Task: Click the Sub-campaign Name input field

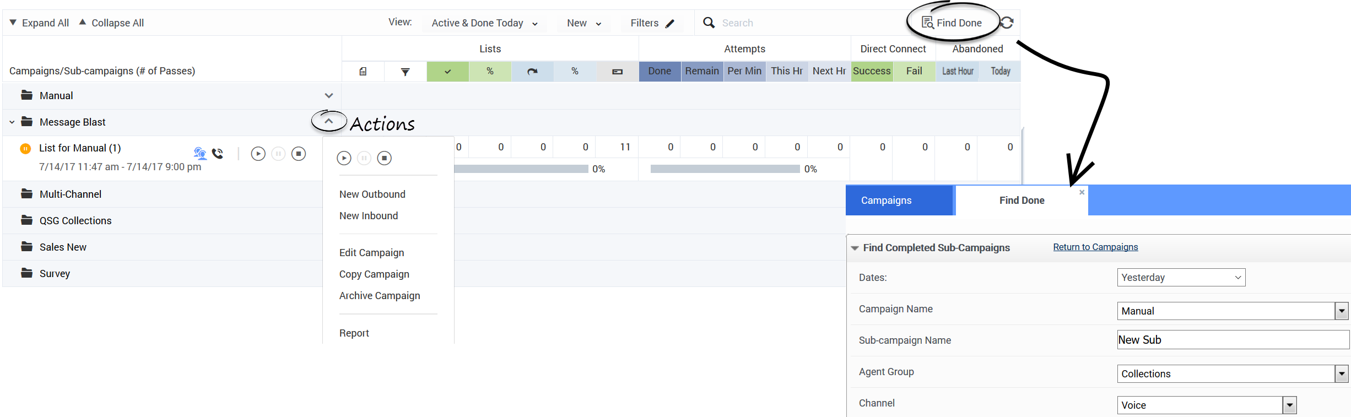Action: coord(1233,340)
